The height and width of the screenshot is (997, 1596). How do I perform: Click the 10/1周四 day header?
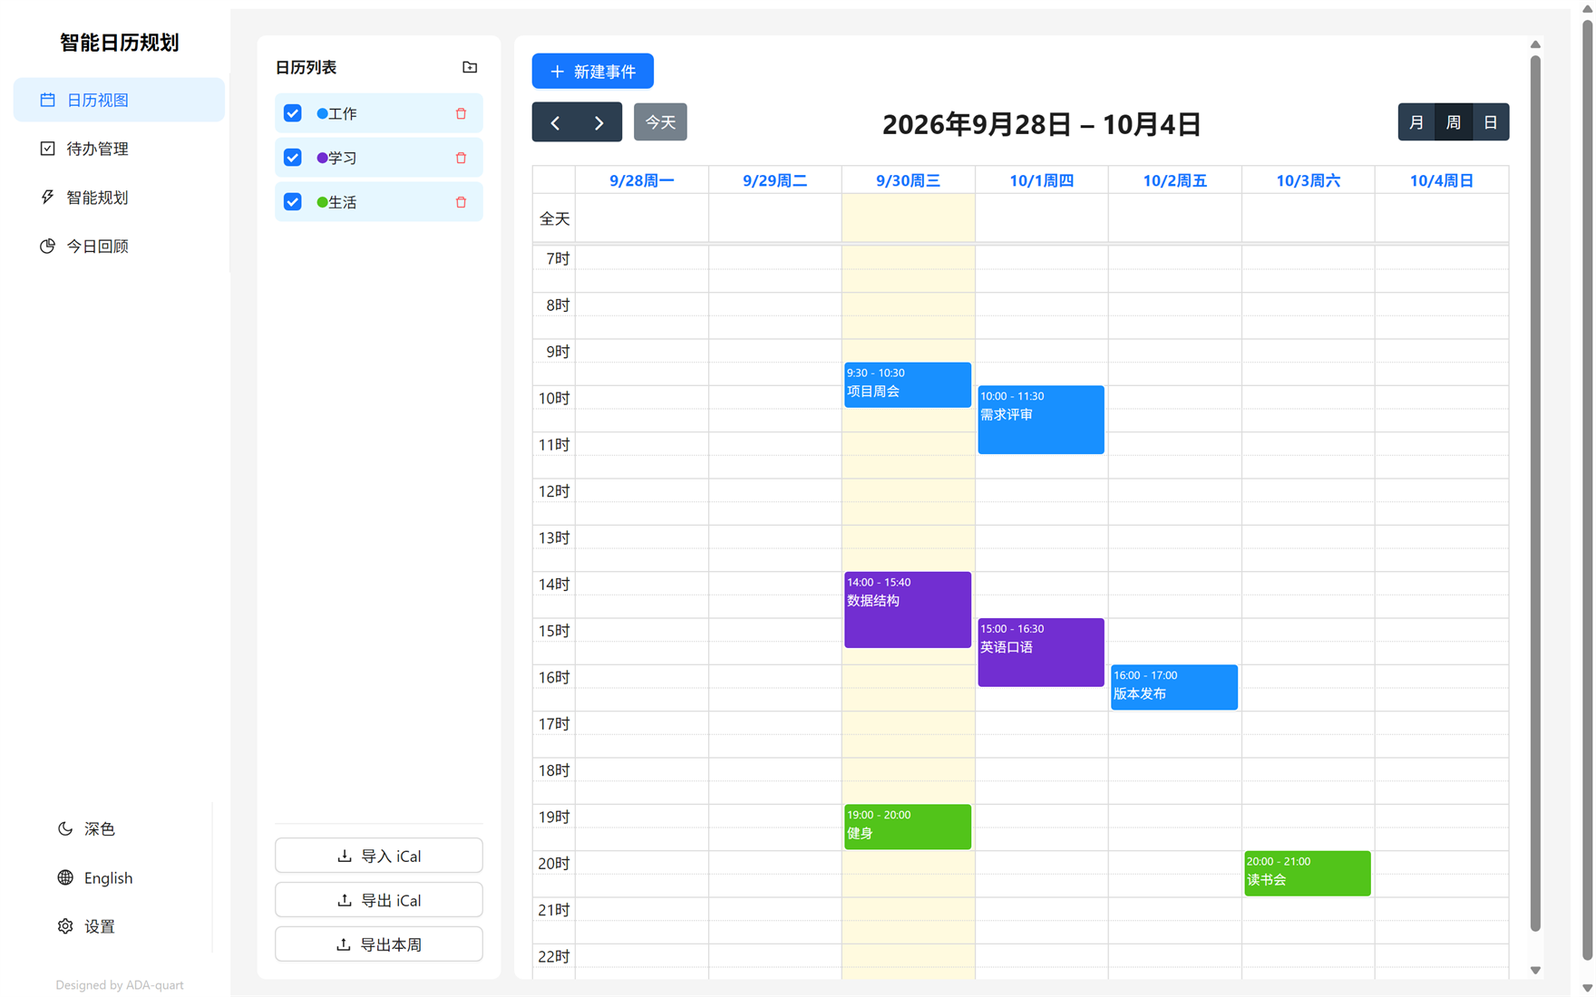click(1041, 180)
